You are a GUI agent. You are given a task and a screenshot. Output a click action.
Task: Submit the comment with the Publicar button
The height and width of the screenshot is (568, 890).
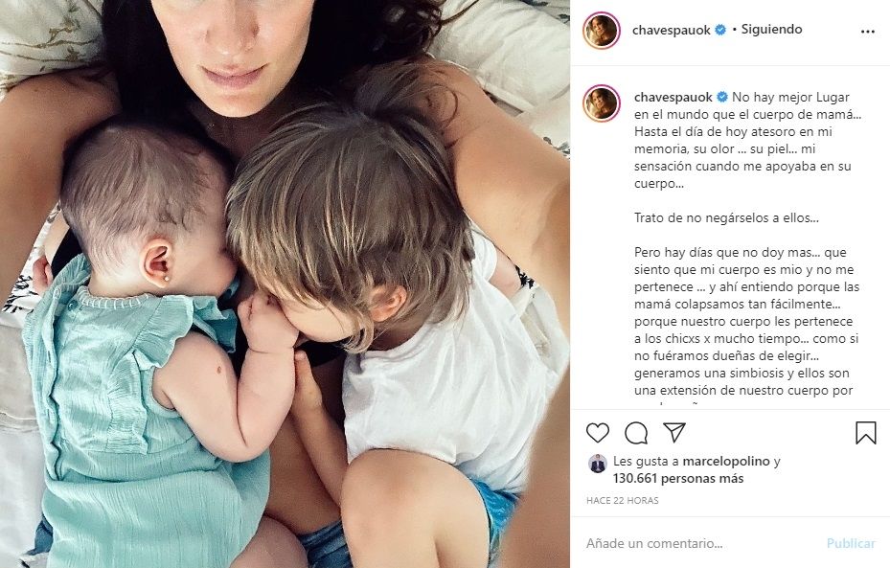tap(851, 544)
